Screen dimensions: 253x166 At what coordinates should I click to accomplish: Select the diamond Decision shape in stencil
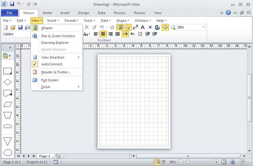pyautogui.click(x=8, y=82)
